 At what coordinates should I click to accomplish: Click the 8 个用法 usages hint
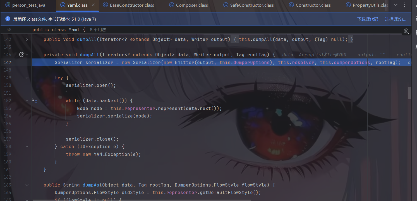(x=98, y=30)
